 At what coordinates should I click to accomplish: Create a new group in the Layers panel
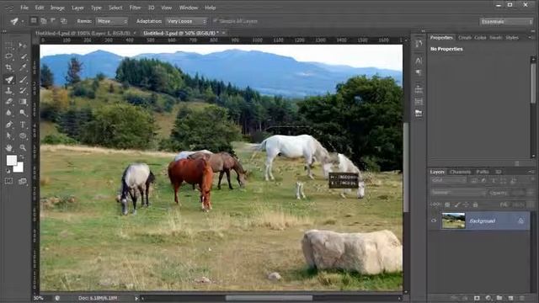coord(499,298)
